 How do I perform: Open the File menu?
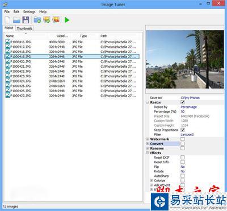tap(7, 12)
